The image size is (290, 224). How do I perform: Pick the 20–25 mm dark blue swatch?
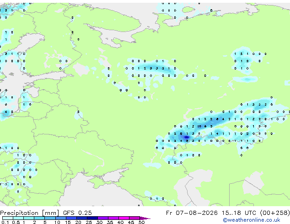click(81, 218)
